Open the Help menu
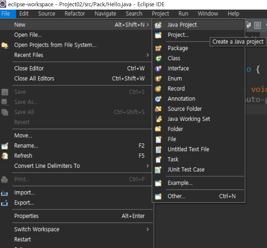This screenshot has width=267, height=248. click(x=234, y=14)
